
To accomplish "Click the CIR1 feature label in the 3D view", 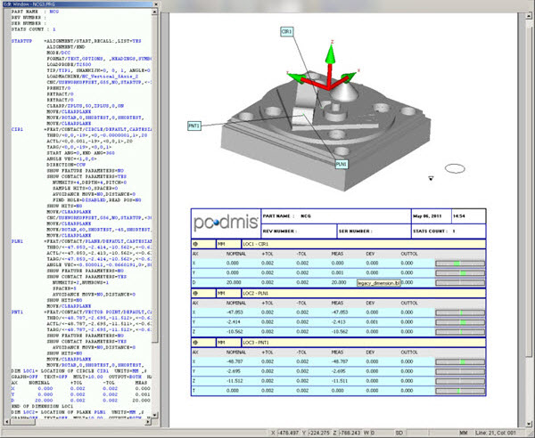I will click(285, 31).
